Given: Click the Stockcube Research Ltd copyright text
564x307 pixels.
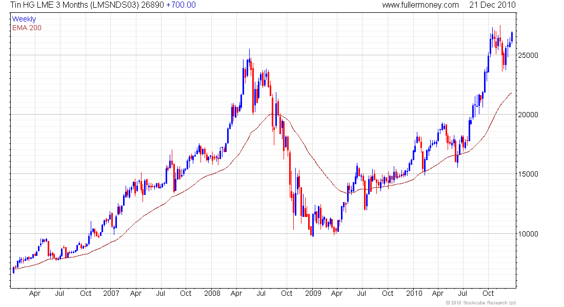Looking at the screenshot, I should [x=480, y=303].
